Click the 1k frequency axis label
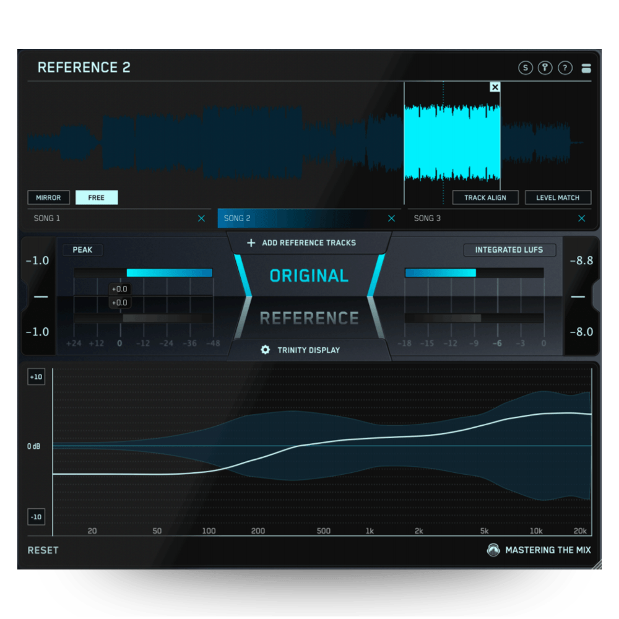 (x=370, y=531)
